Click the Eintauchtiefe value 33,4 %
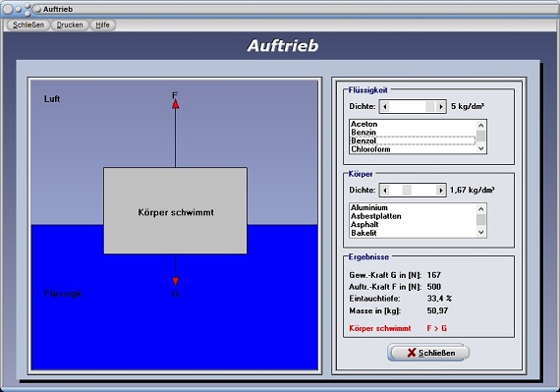The width and height of the screenshot is (560, 392). (439, 299)
